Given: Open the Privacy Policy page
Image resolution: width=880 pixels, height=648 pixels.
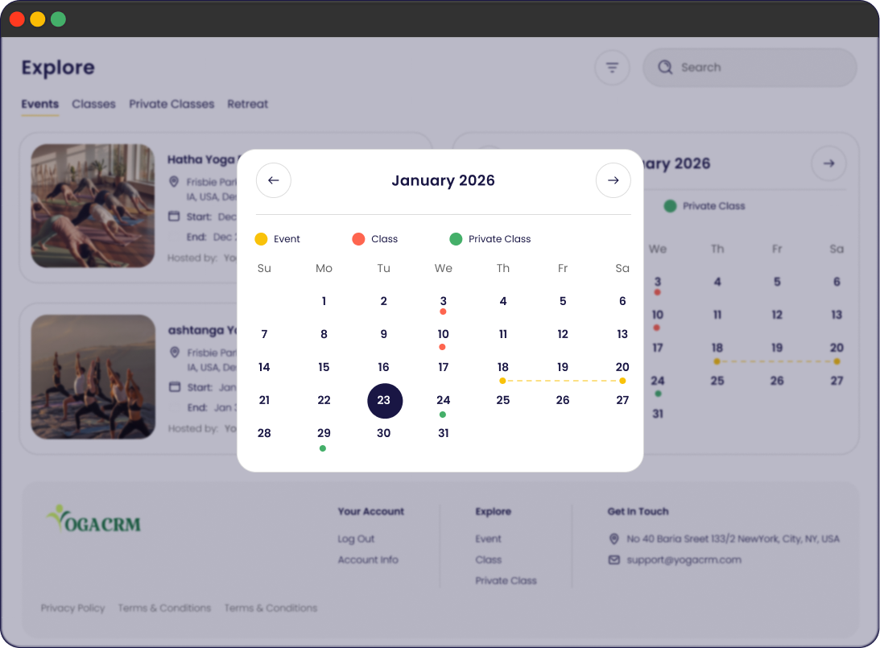Looking at the screenshot, I should pos(72,608).
